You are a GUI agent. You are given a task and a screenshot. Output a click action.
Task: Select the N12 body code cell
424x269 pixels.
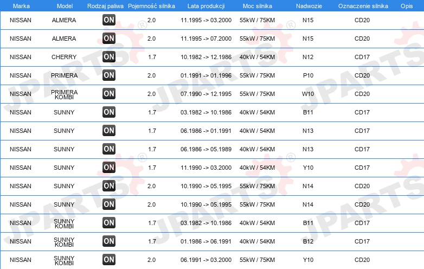point(308,57)
